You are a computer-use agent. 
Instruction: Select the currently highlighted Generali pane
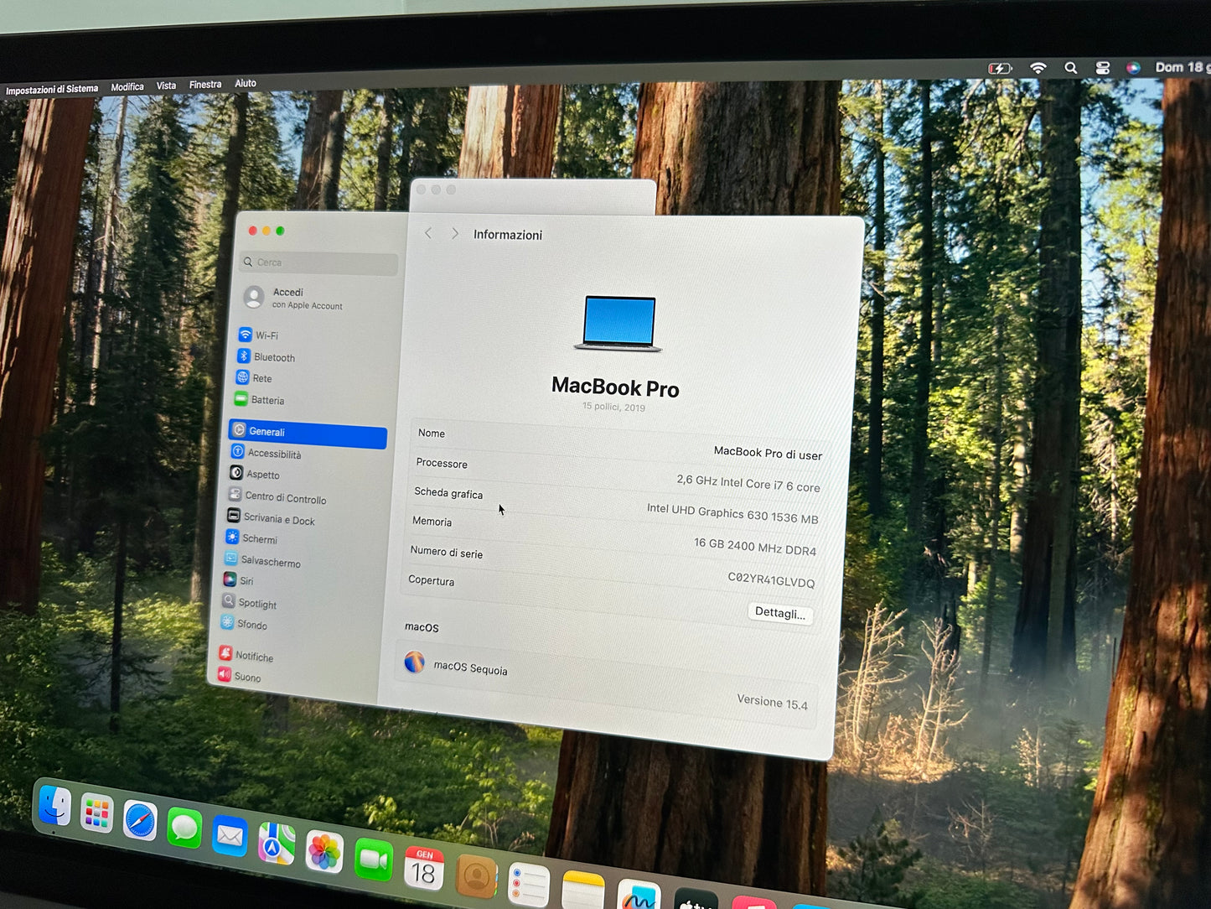[267, 432]
